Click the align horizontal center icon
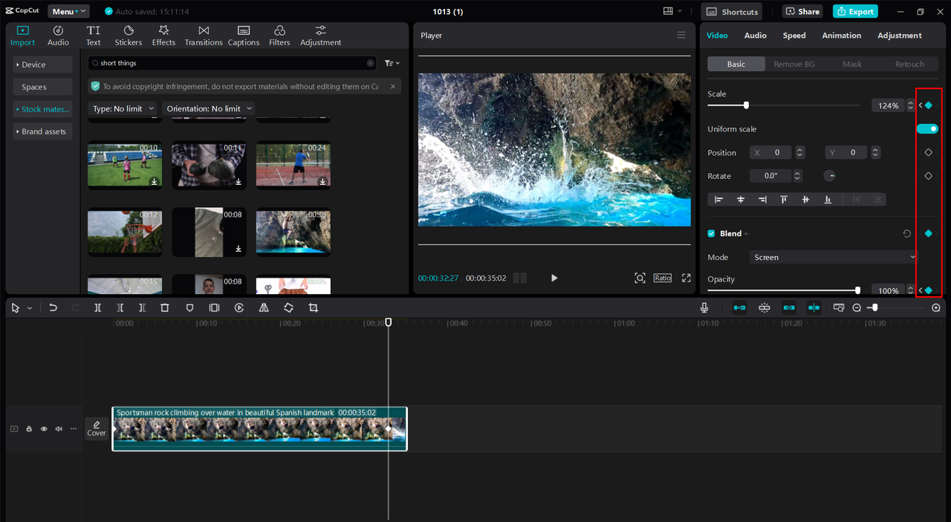 tap(741, 200)
